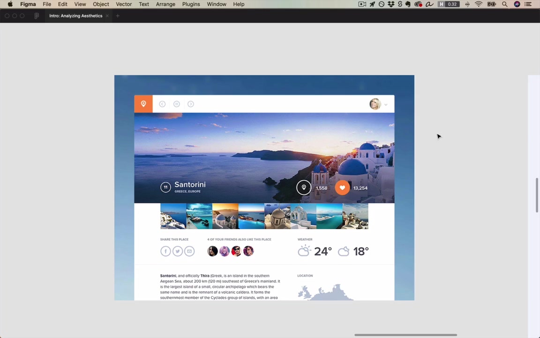Screen dimensions: 540x338
Task: Open the Text menu
Action: coord(143,4)
